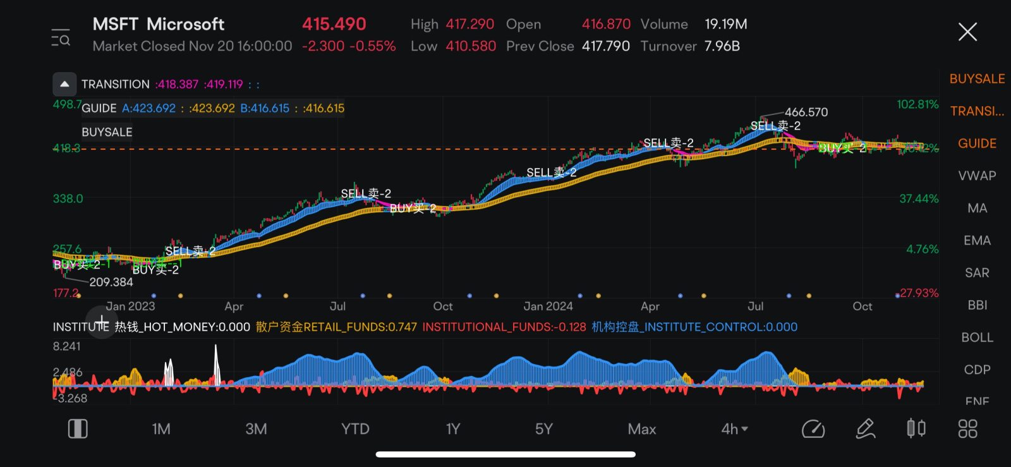Image resolution: width=1011 pixels, height=467 pixels.
Task: Tap the Open 416.870 value
Action: 606,24
